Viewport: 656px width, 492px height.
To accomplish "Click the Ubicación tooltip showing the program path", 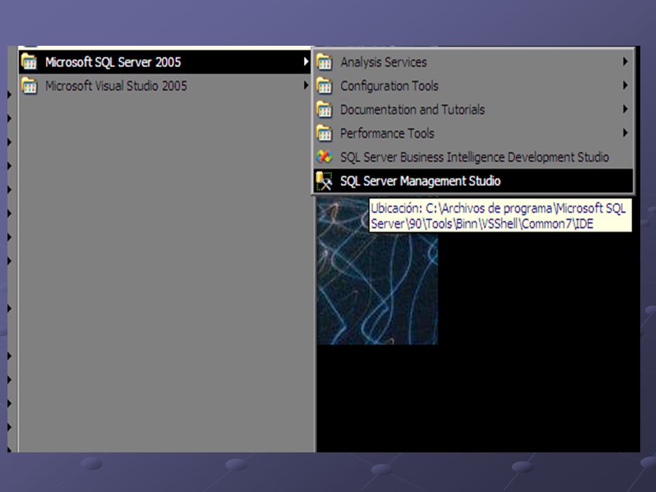I will tap(500, 215).
